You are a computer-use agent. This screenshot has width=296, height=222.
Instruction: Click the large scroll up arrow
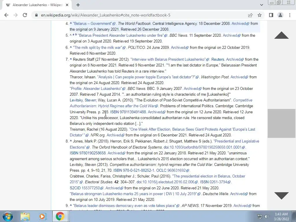(282, 35)
